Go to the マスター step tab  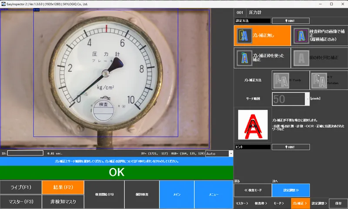[x=242, y=203]
